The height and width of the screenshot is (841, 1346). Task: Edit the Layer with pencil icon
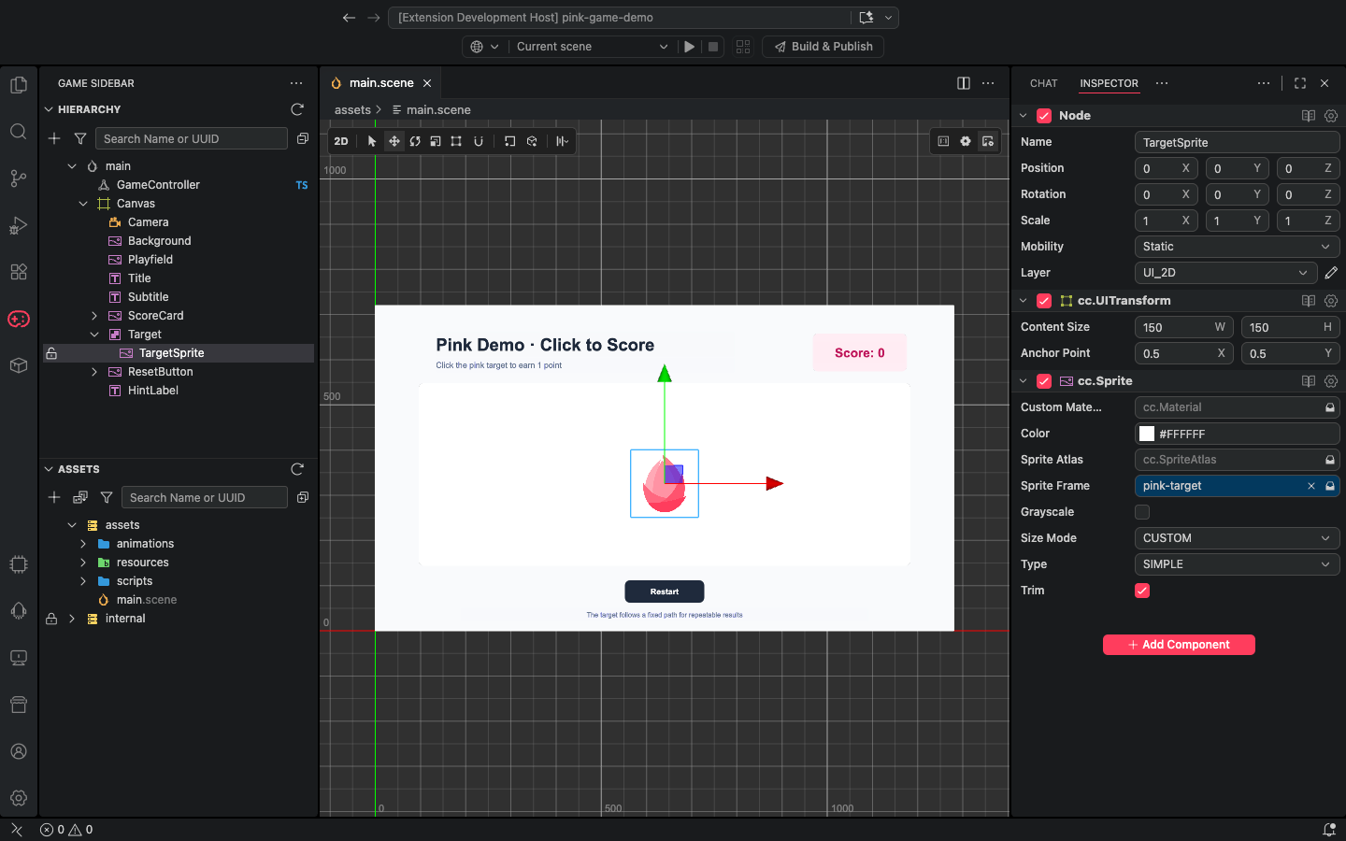click(1331, 273)
